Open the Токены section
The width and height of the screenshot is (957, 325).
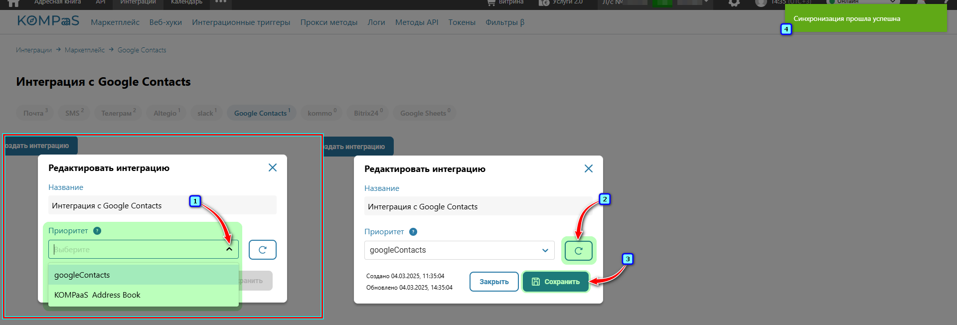tap(462, 22)
